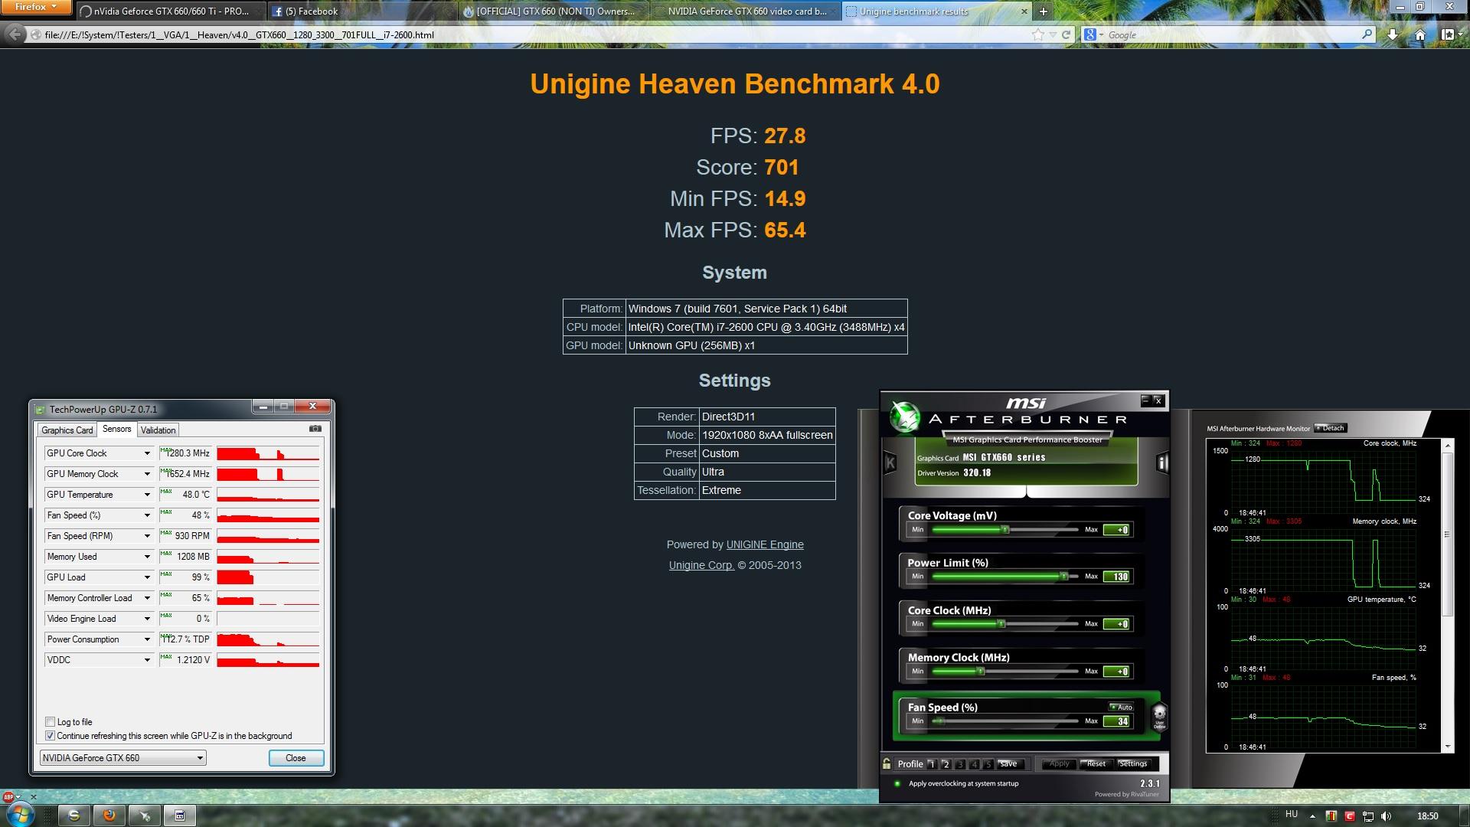This screenshot has width=1470, height=827.
Task: Click the red C tray icon
Action: click(x=1349, y=816)
